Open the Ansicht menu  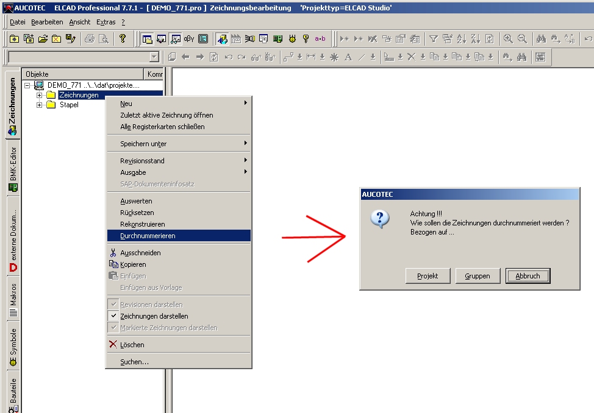pos(79,22)
